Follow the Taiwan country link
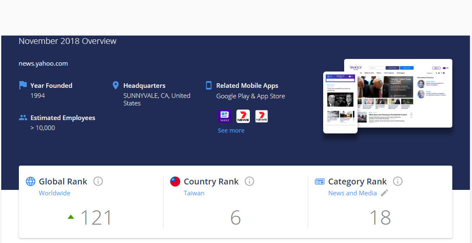 194,193
